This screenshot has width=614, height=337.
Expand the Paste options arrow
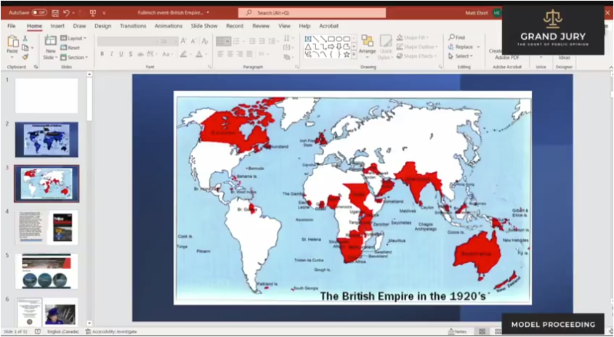[12, 57]
